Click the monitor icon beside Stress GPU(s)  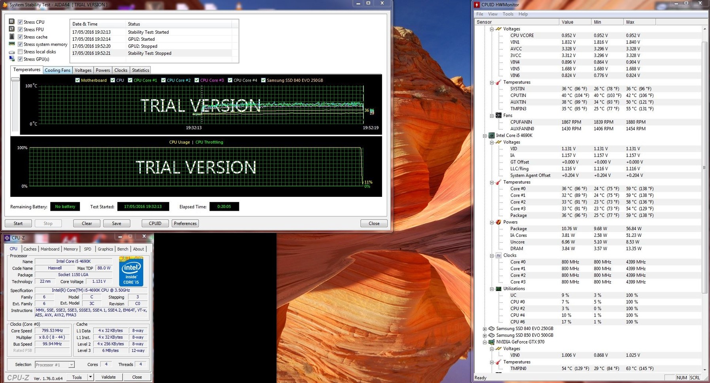[x=12, y=59]
